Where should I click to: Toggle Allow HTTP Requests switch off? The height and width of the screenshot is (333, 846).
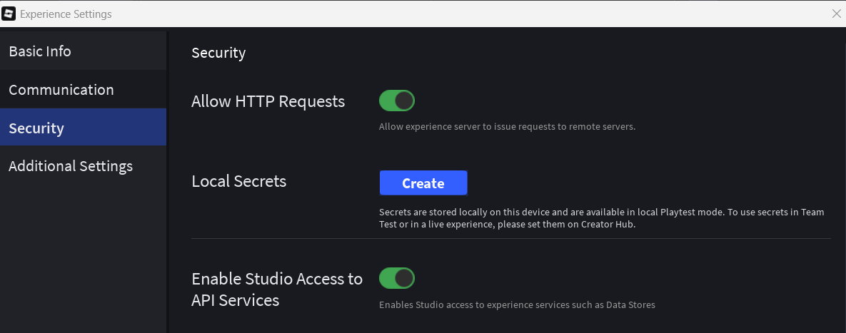(x=396, y=101)
